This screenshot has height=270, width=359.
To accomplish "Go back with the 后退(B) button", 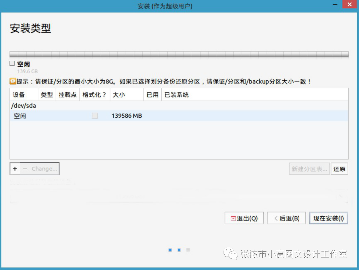I will pos(286,218).
